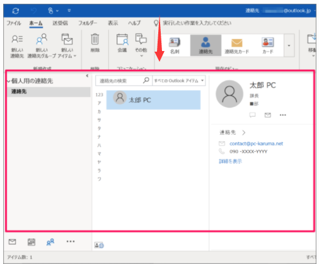
Task: Open the すべての Outlook アイテム scope dropdown
Action: click(179, 81)
